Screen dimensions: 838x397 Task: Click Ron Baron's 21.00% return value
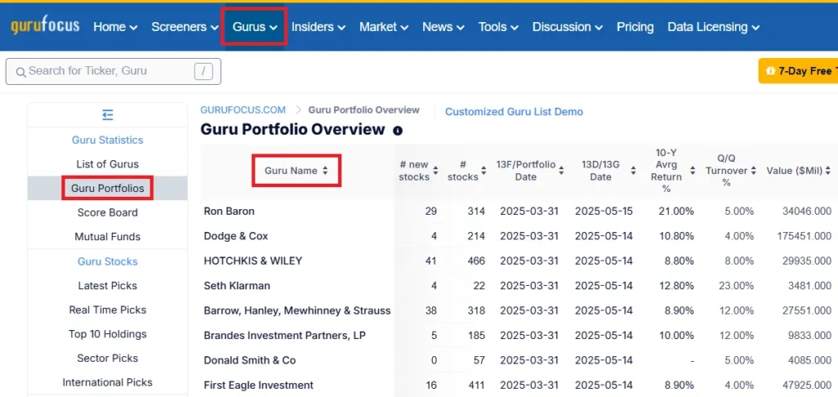(x=676, y=212)
